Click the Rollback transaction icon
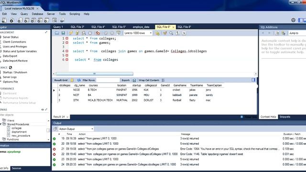This screenshot has width=306, height=172. 112,33
